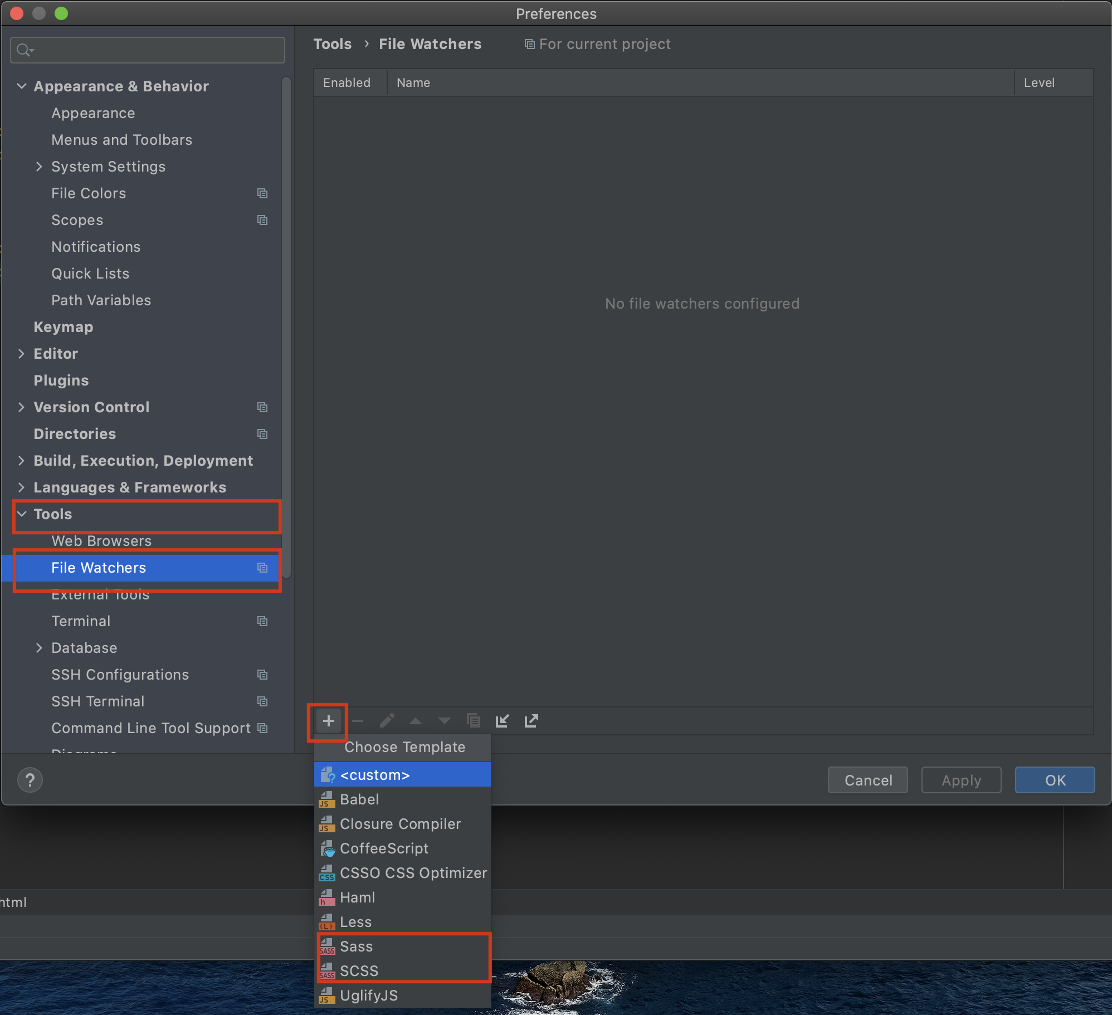The height and width of the screenshot is (1015, 1112).
Task: Click the move up triangle icon
Action: coord(416,721)
